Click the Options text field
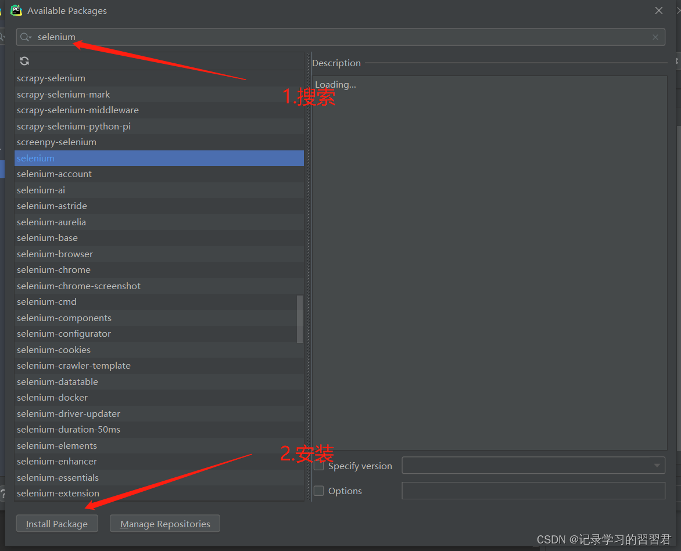 click(x=533, y=491)
